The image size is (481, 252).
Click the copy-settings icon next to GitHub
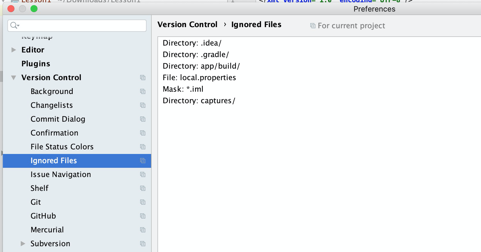pyautogui.click(x=143, y=216)
